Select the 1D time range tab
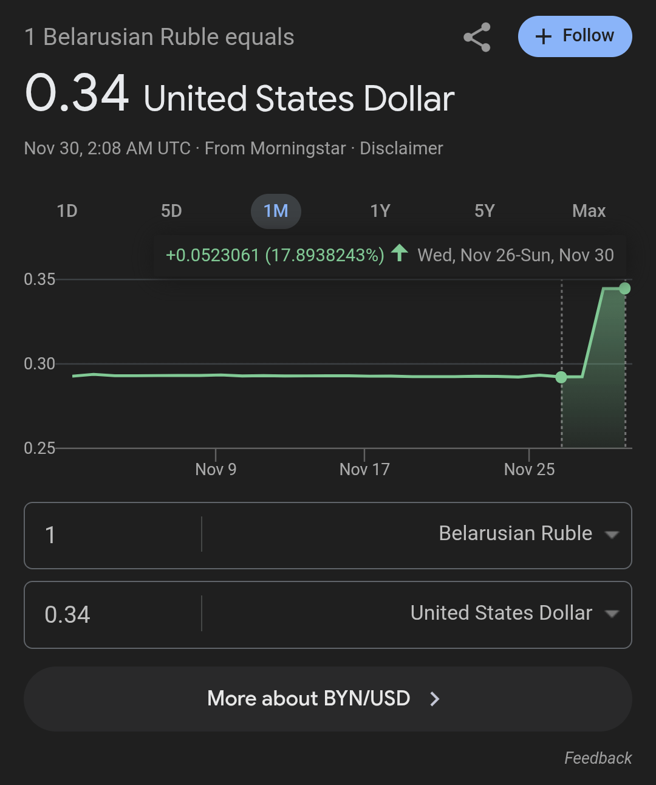Image resolution: width=656 pixels, height=785 pixels. pyautogui.click(x=67, y=211)
